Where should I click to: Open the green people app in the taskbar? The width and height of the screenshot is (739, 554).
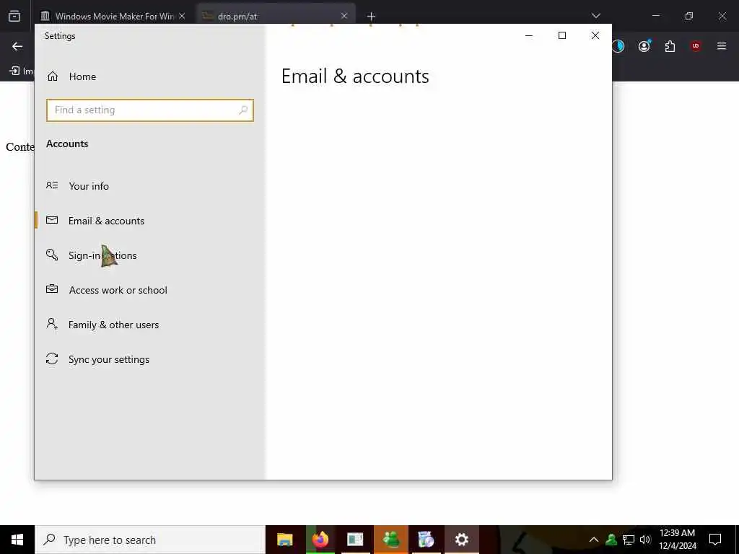[390, 540]
